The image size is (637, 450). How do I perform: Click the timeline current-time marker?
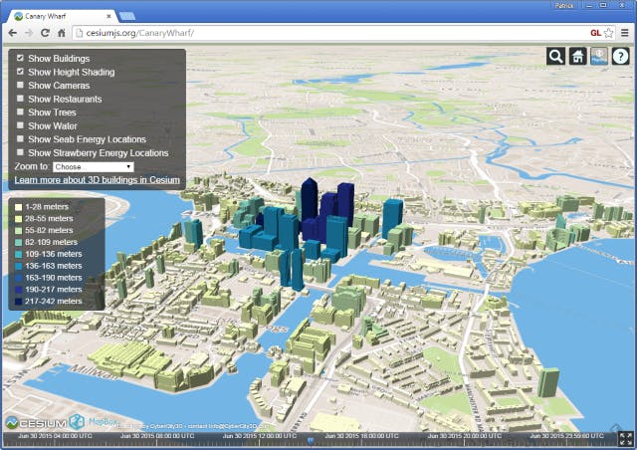(311, 441)
